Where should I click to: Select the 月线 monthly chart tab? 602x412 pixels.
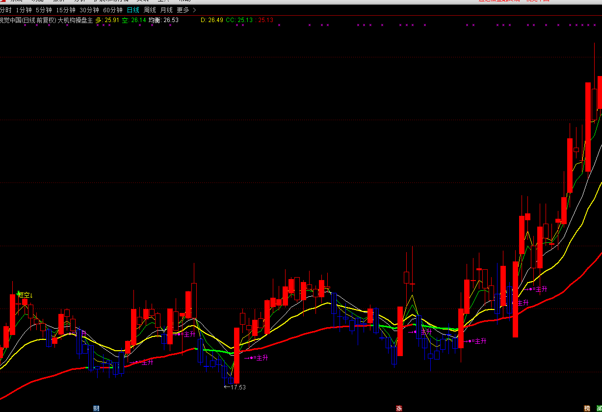coord(166,10)
